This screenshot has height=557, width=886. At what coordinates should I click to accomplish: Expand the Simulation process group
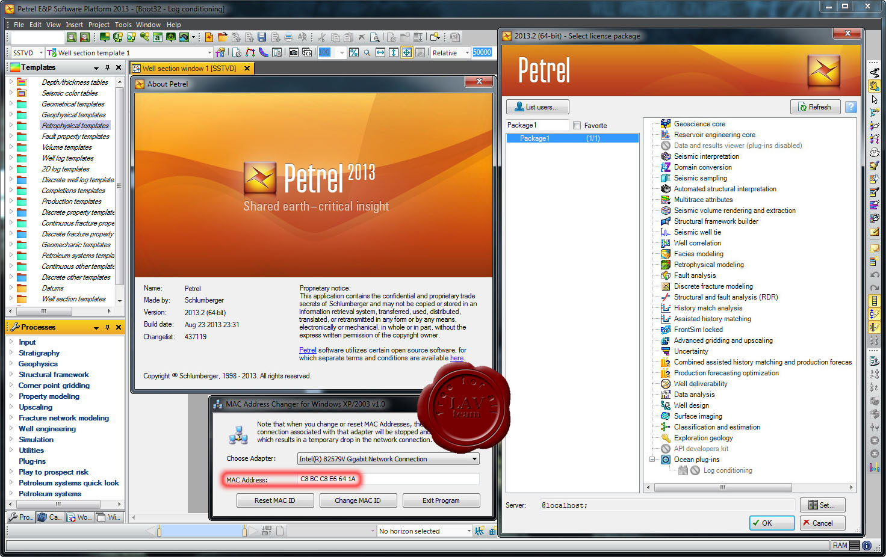pyautogui.click(x=11, y=440)
